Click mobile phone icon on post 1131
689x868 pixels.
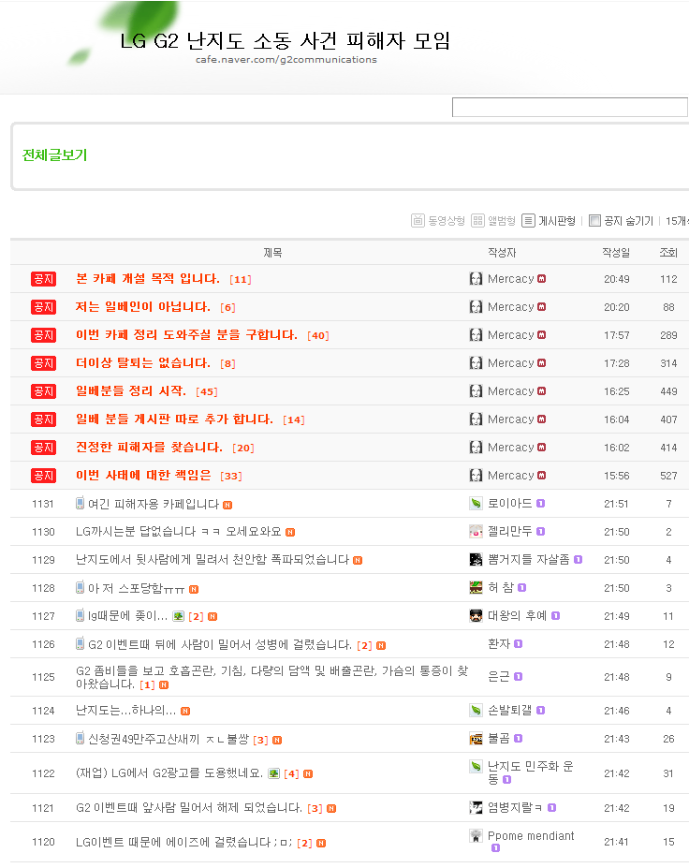[81, 503]
